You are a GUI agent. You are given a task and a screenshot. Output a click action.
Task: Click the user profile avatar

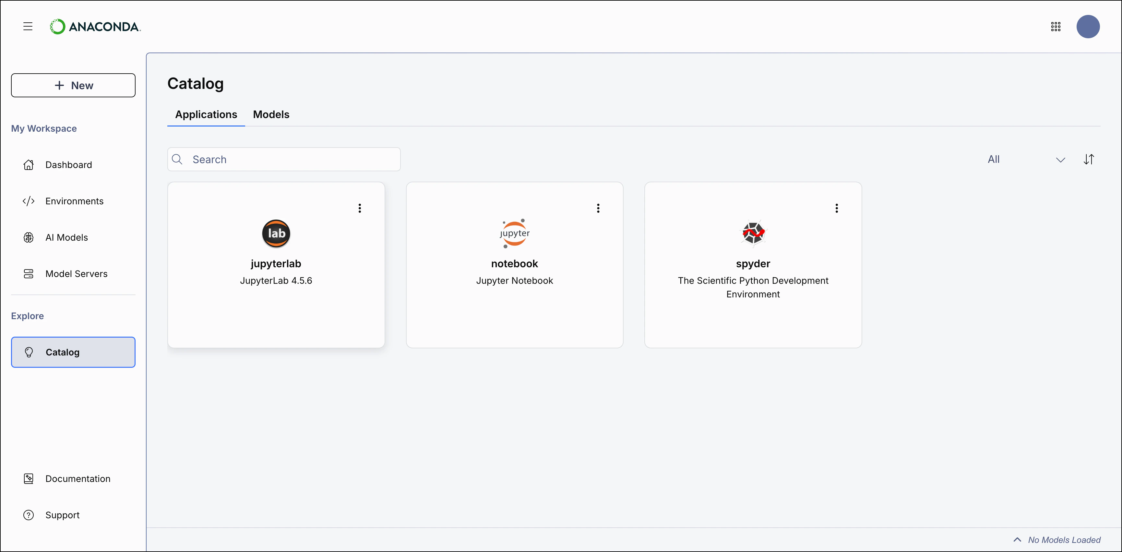(1089, 27)
